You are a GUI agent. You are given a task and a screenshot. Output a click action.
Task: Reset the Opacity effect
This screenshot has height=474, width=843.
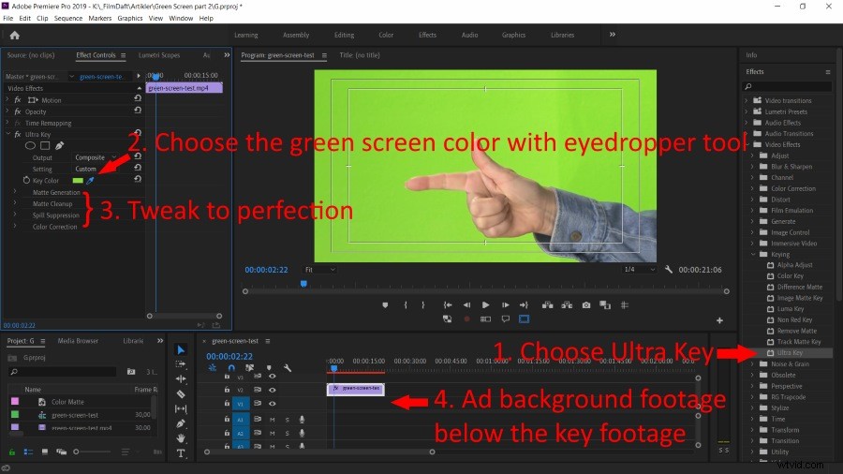pos(138,111)
